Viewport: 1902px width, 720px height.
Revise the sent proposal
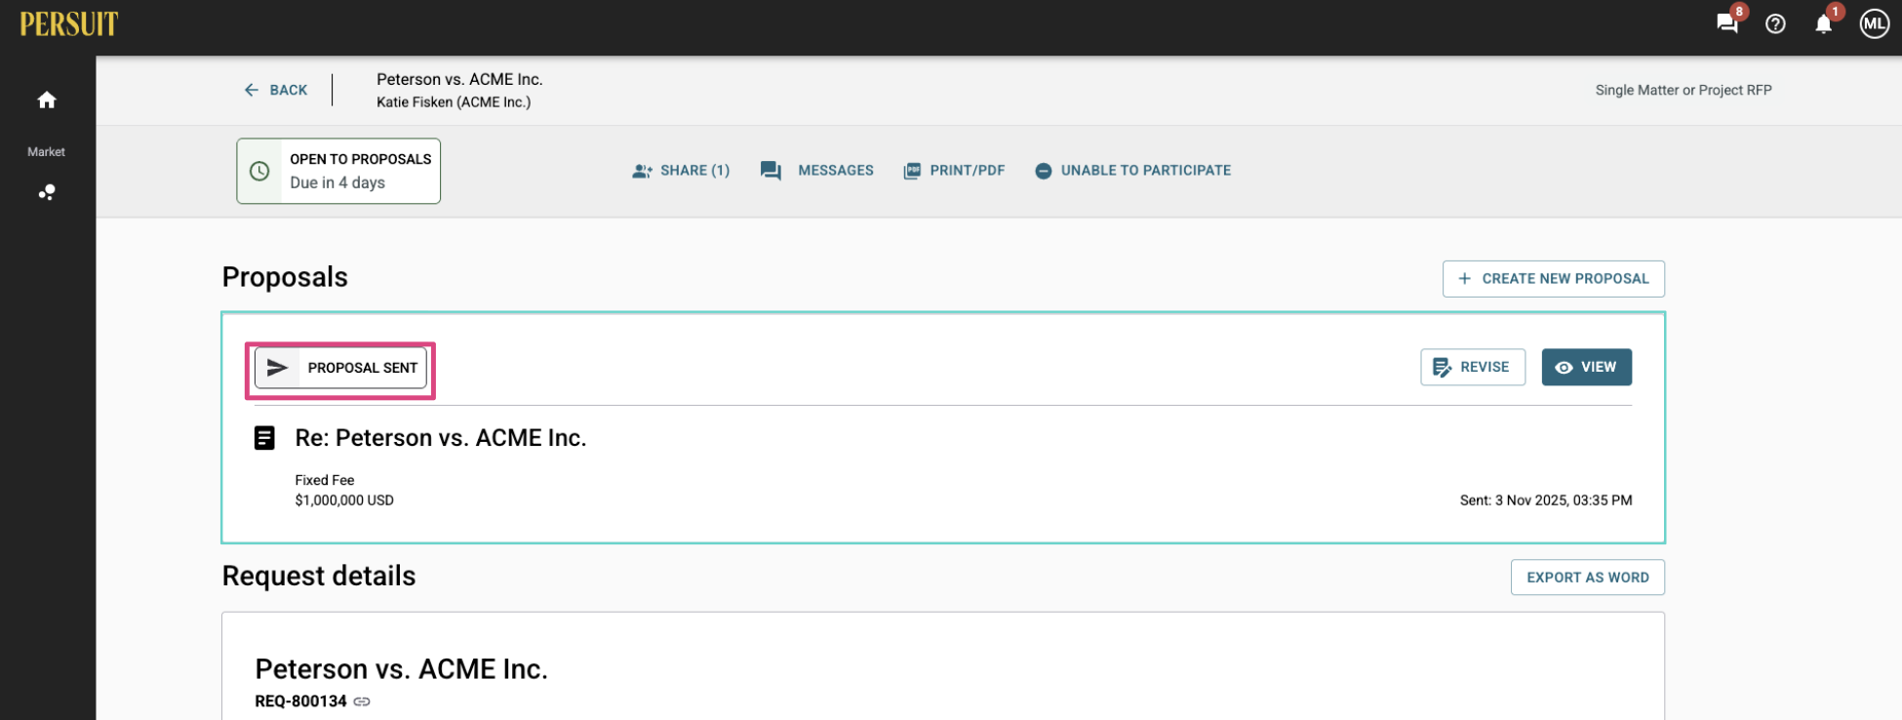(x=1472, y=367)
